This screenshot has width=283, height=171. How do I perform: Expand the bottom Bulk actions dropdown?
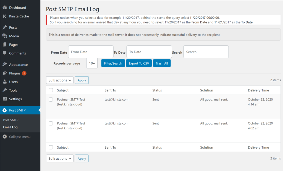click(x=59, y=158)
